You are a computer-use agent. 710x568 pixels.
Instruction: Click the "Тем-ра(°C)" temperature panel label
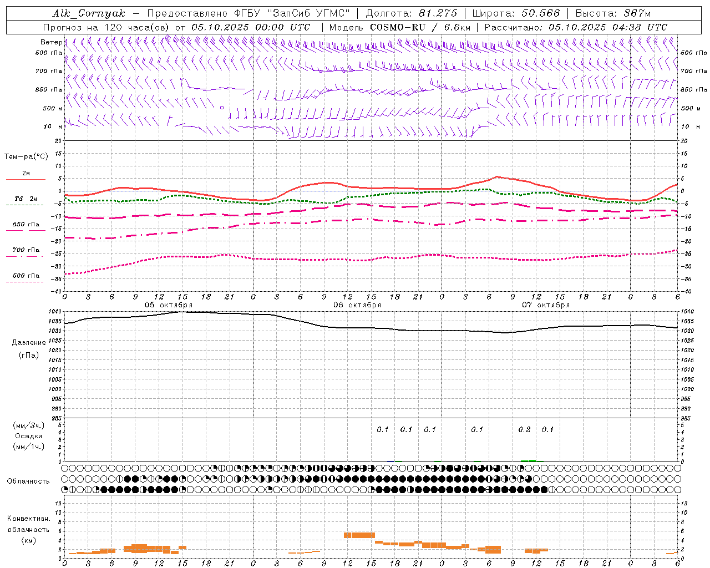pos(26,157)
